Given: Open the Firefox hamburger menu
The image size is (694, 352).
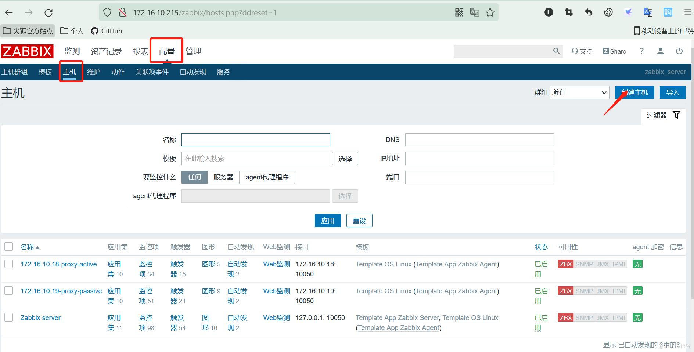Looking at the screenshot, I should pos(687,12).
